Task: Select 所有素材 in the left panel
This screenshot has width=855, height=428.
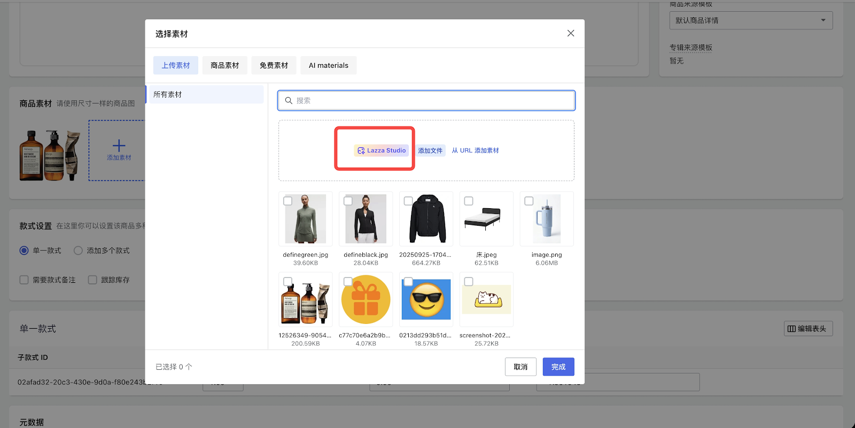Action: 205,94
